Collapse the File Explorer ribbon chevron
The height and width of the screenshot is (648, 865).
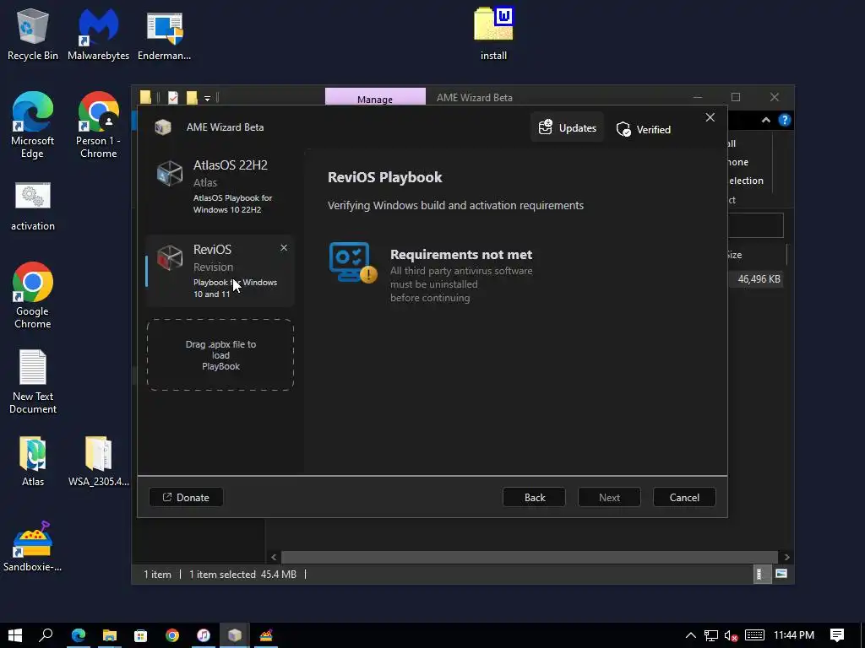click(x=765, y=120)
